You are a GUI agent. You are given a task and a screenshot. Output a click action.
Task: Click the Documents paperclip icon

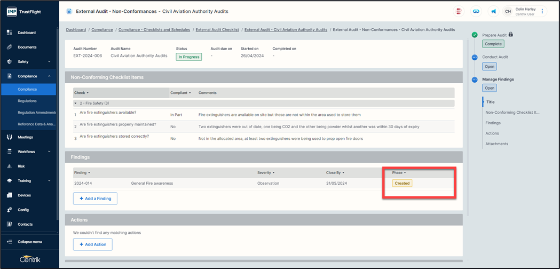10,47
